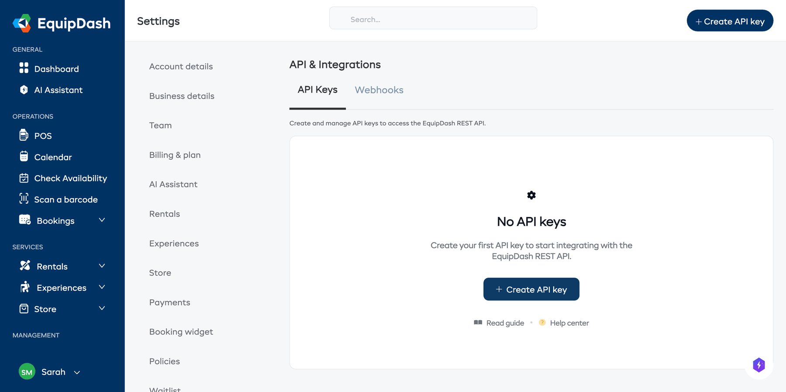The image size is (786, 392).
Task: Expand the Experiences sidebar chevron
Action: [102, 287]
